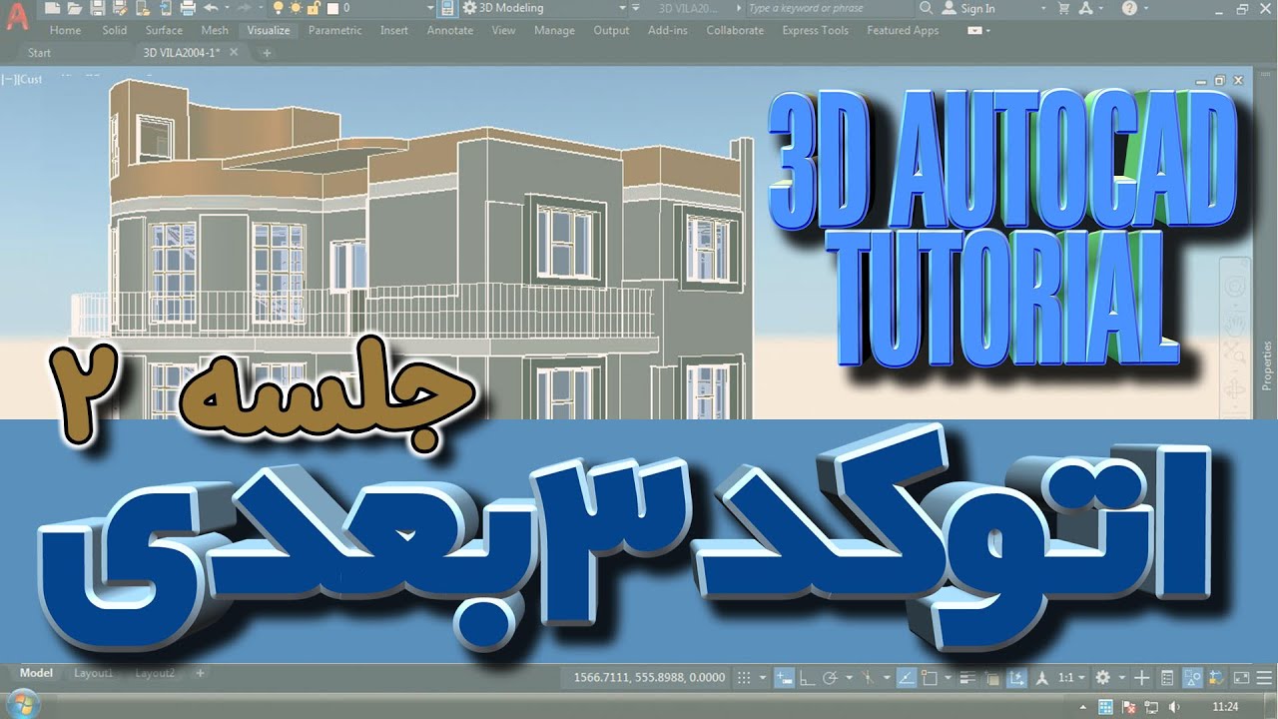Screen dimensions: 1278x719
Task: Click the annotation scale status icon
Action: pyautogui.click(x=1041, y=678)
